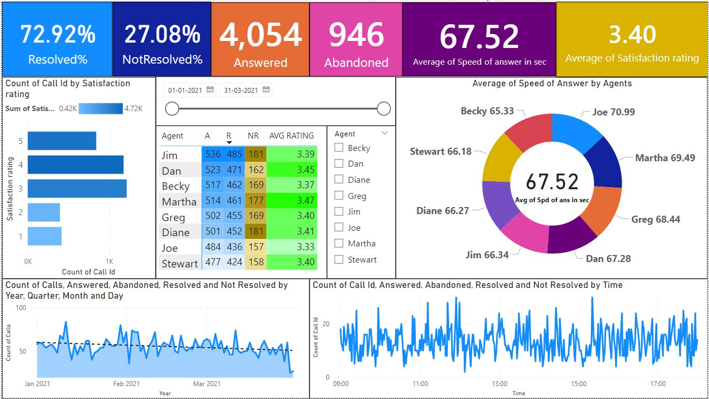
Task: Collapse the Agent slicer dropdown
Action: 384,133
